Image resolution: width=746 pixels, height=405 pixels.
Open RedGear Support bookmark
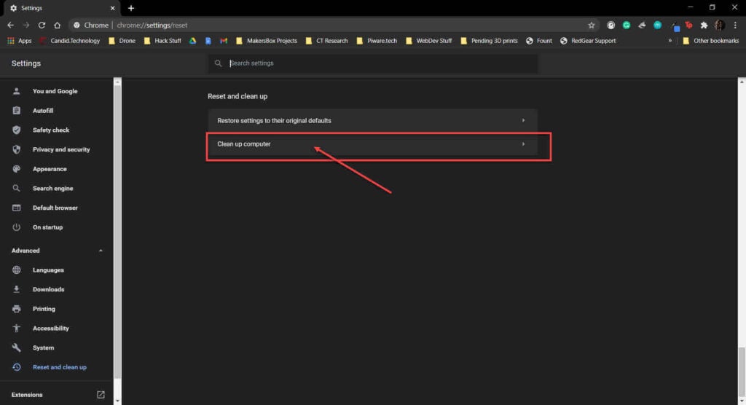(588, 41)
